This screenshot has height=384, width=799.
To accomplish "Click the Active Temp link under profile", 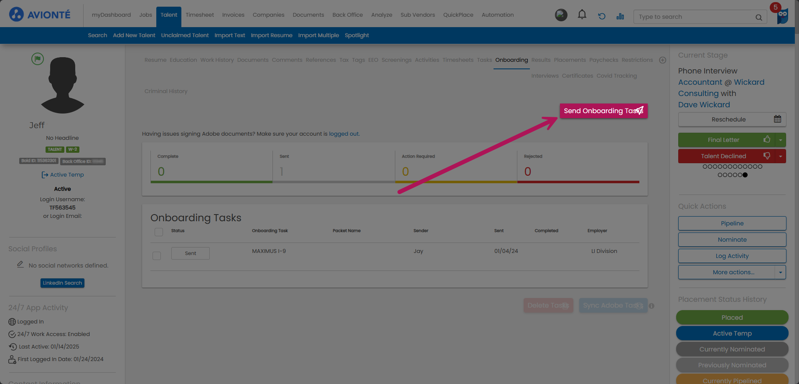I will tap(67, 175).
